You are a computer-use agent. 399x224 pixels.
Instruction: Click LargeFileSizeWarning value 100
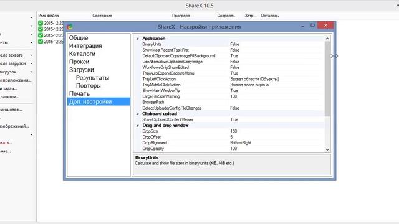[x=233, y=96]
